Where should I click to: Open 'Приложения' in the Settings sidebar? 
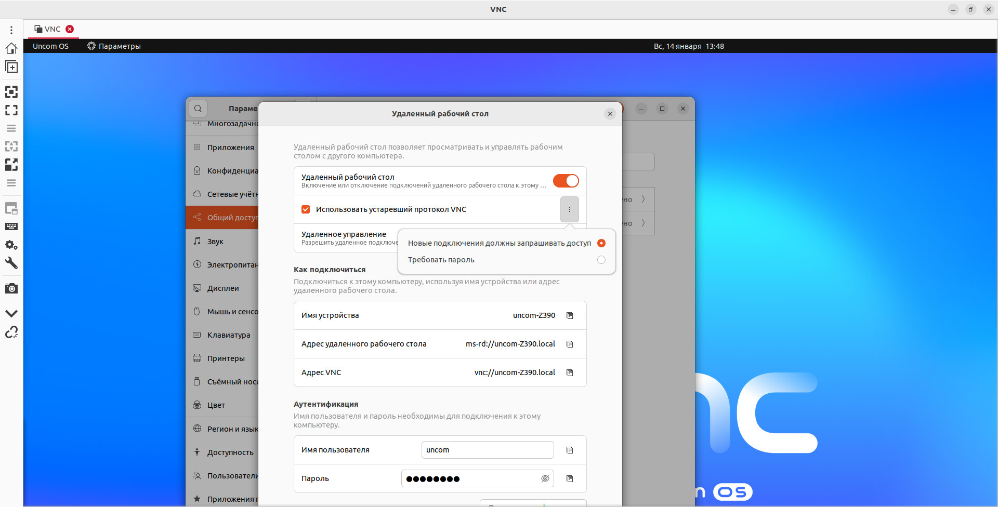click(x=222, y=148)
